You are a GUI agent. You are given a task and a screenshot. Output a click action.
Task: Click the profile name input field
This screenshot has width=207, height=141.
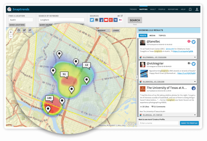[x=159, y=123]
